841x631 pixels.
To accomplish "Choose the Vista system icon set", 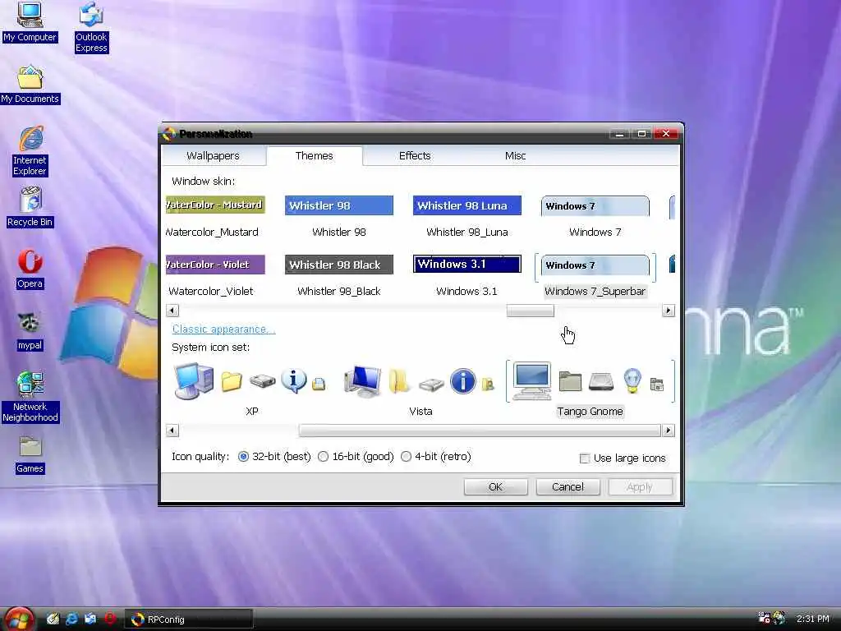I will point(420,389).
